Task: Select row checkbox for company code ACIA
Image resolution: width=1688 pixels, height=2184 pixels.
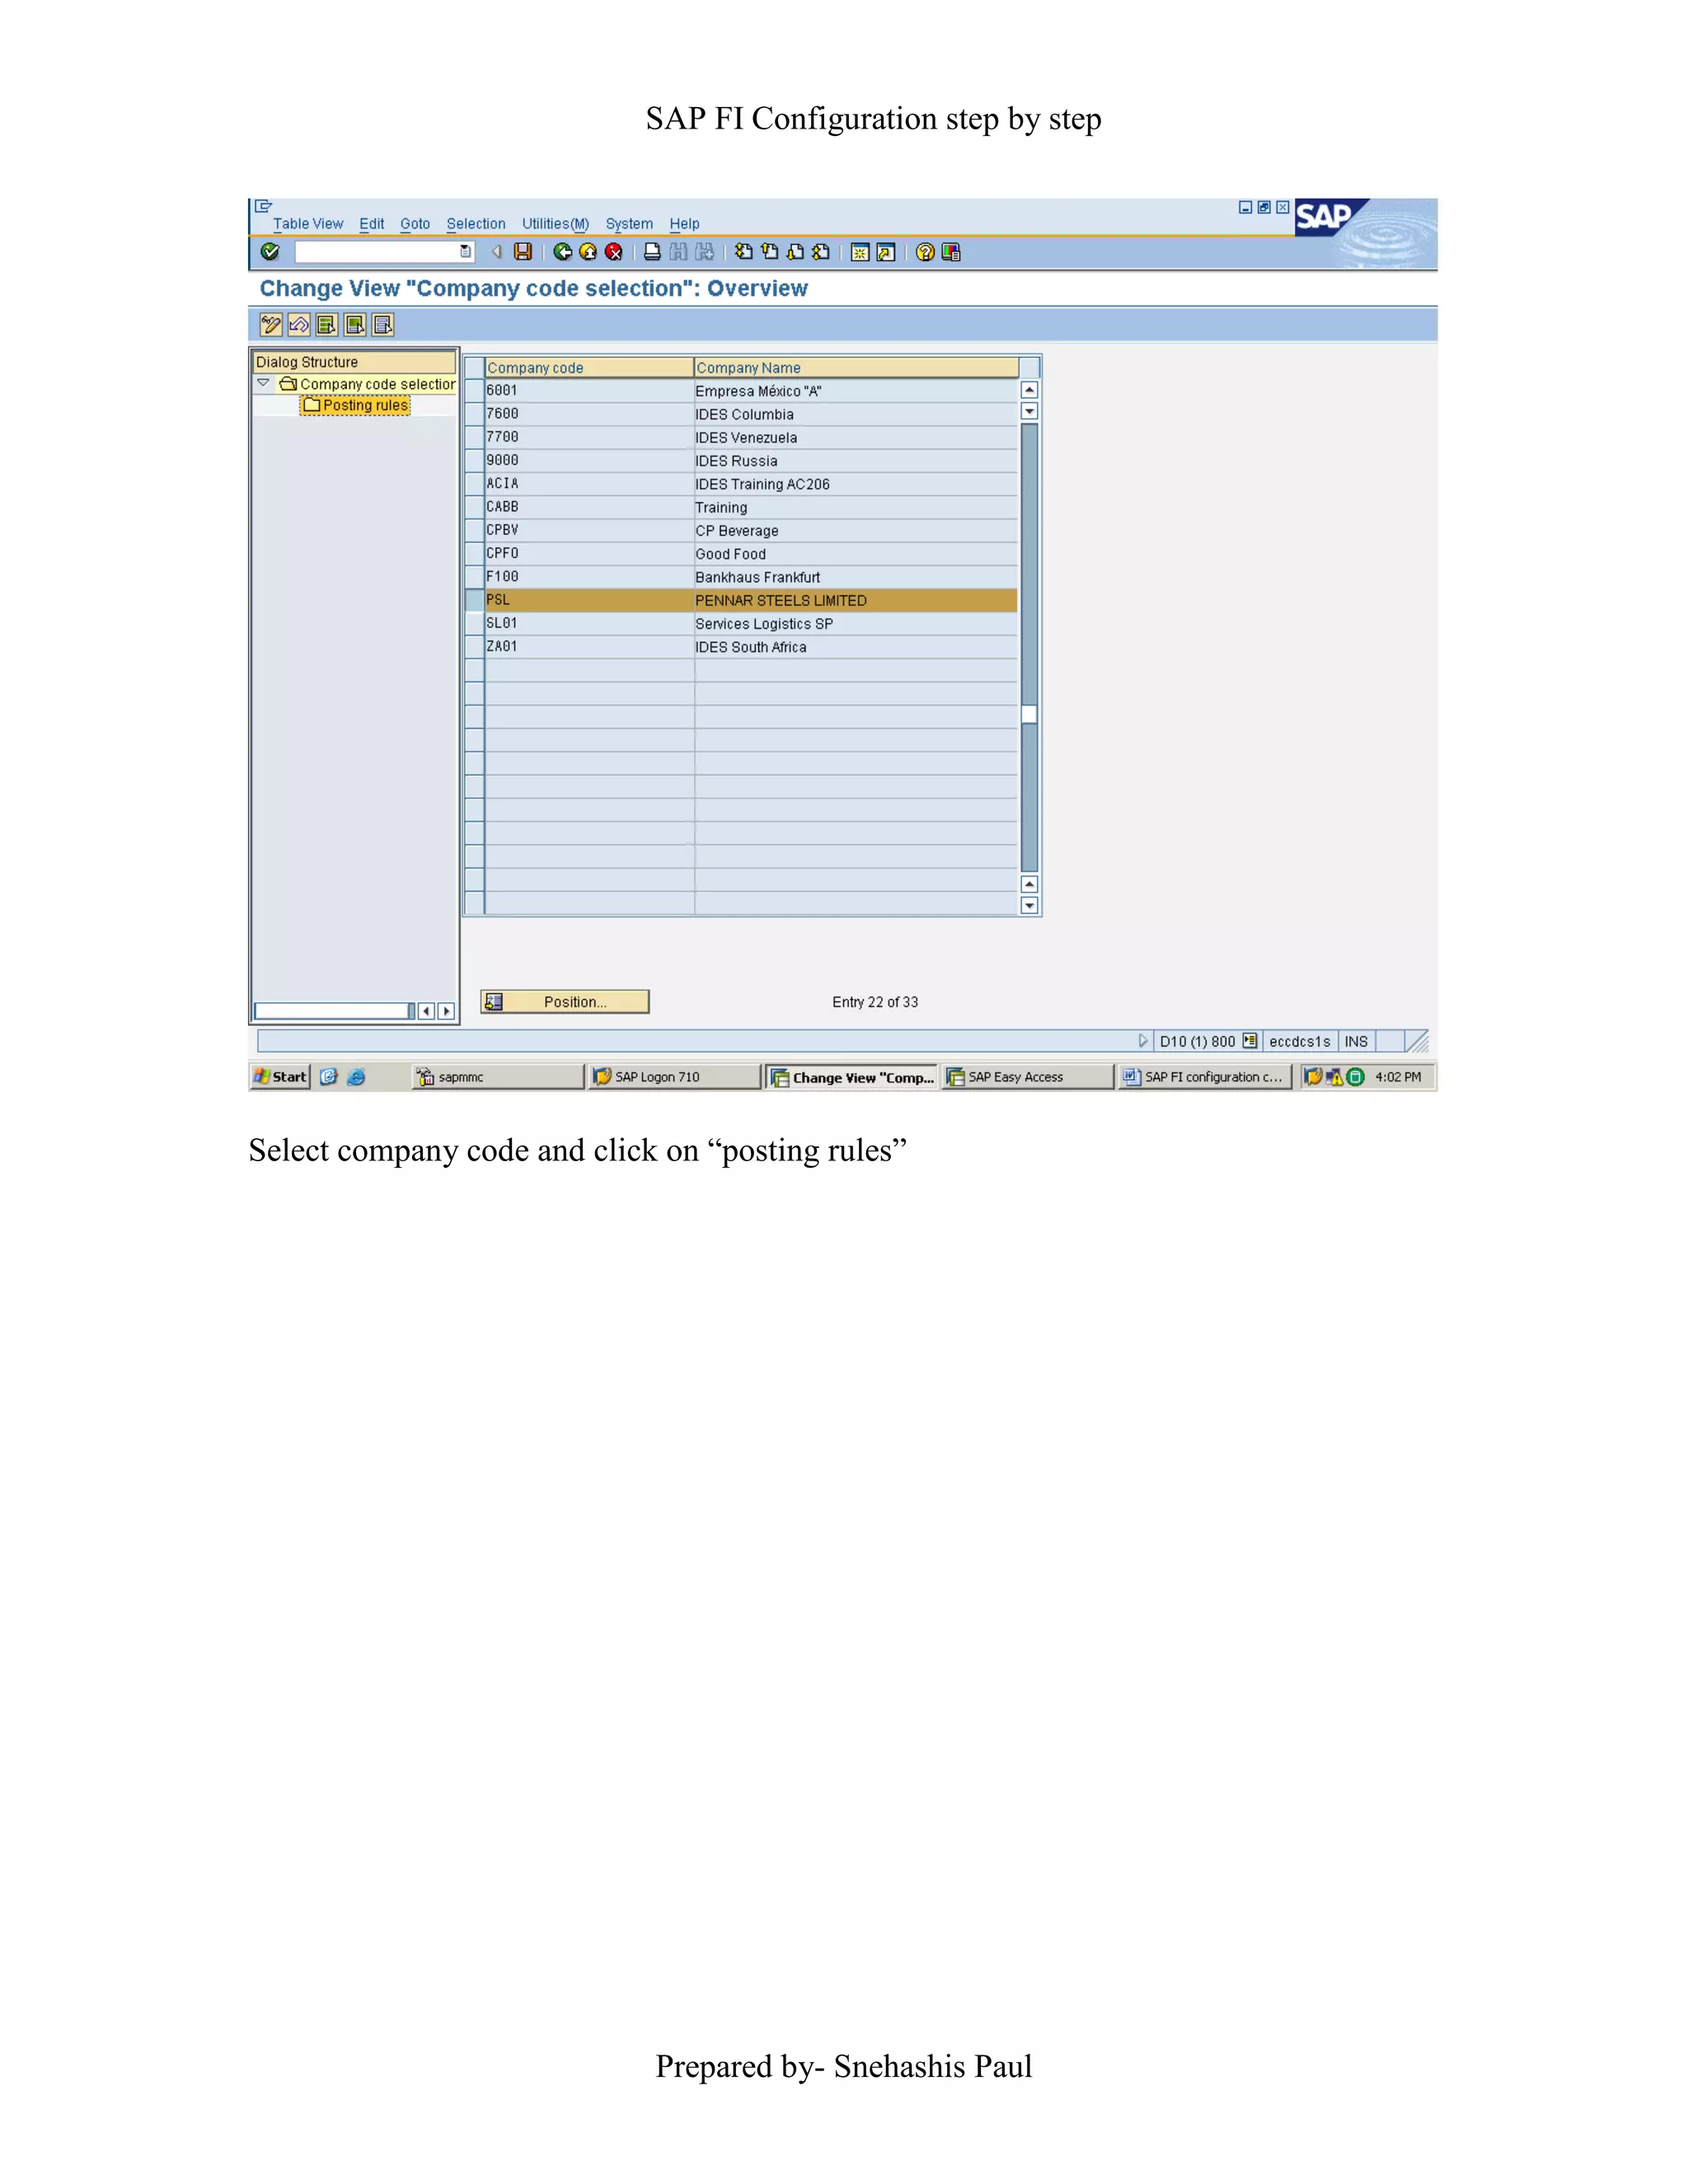Action: coord(475,484)
